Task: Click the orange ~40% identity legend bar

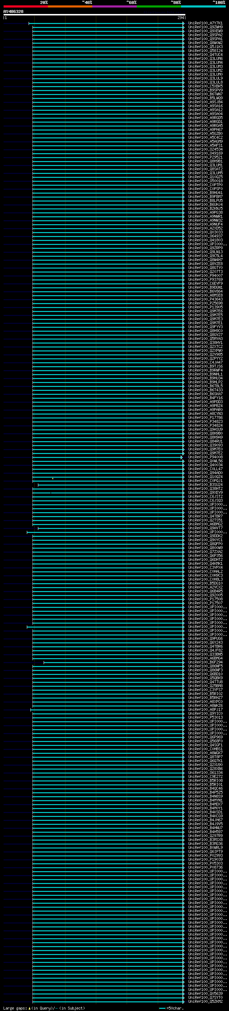Action: coord(70,7)
